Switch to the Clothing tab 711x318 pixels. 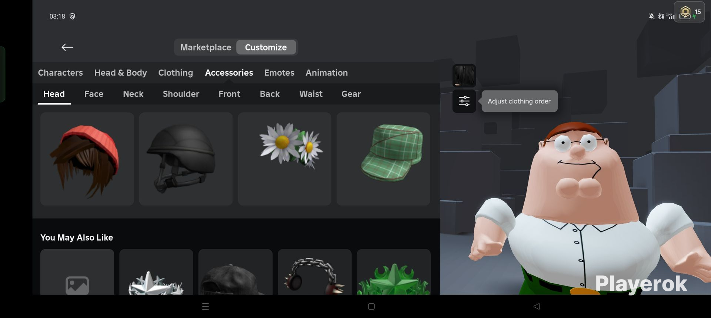[176, 73]
